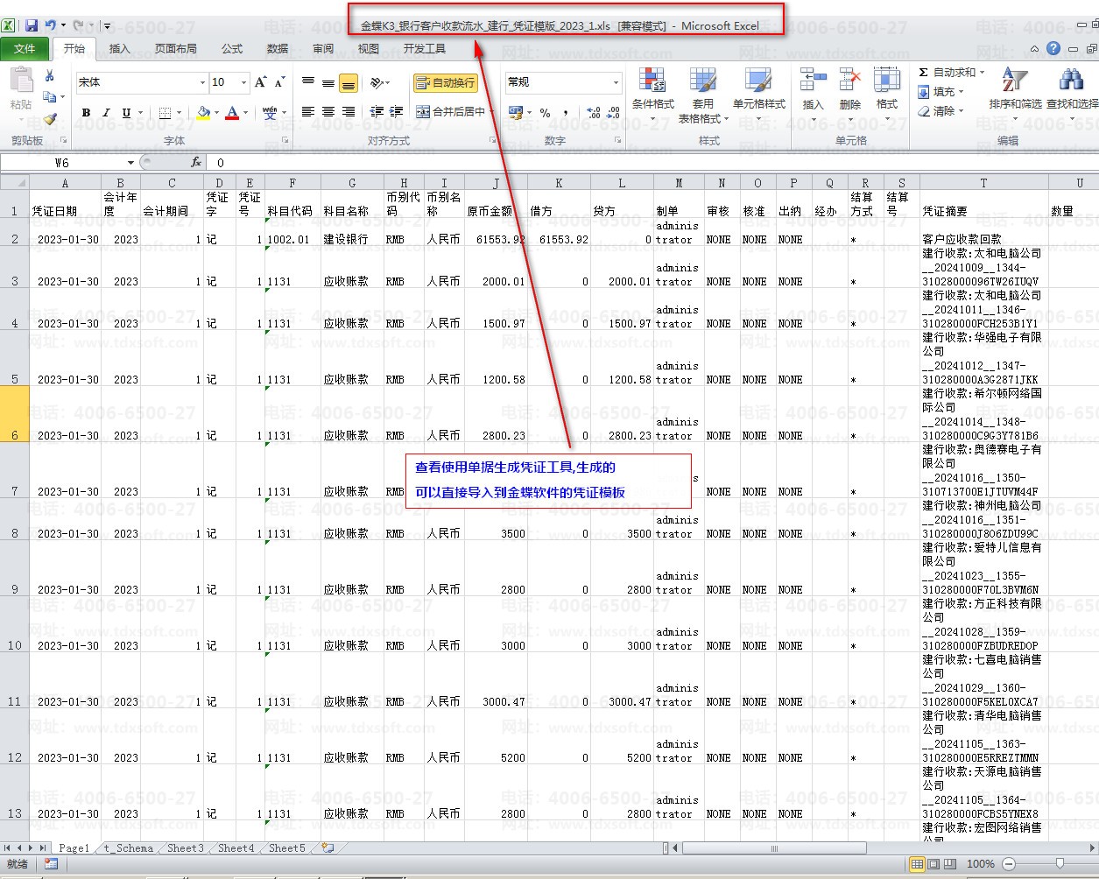Switch to the 插入 ribbon tab
The image size is (1099, 879).
(119, 49)
